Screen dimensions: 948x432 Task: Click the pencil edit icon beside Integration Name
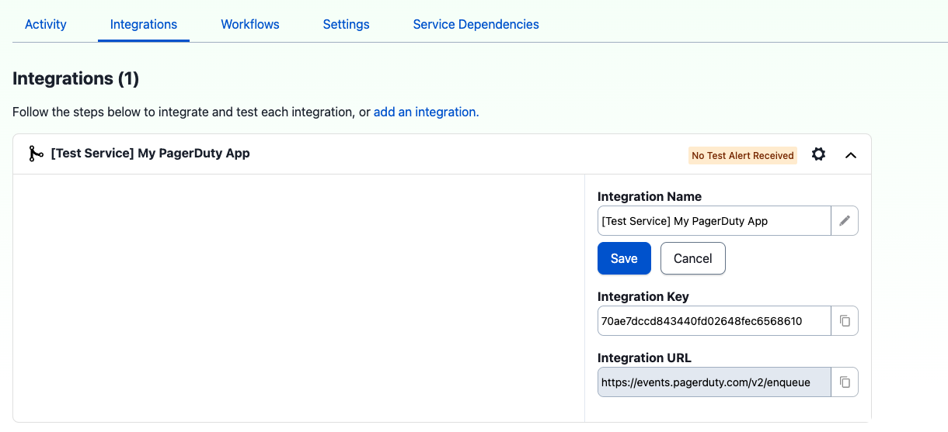point(845,221)
